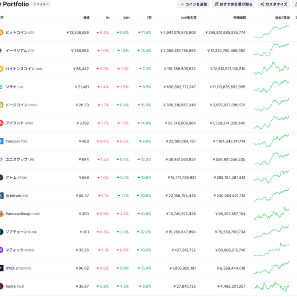Open the バイナンスコイン BNB link
297x297 pixels.
[24, 69]
